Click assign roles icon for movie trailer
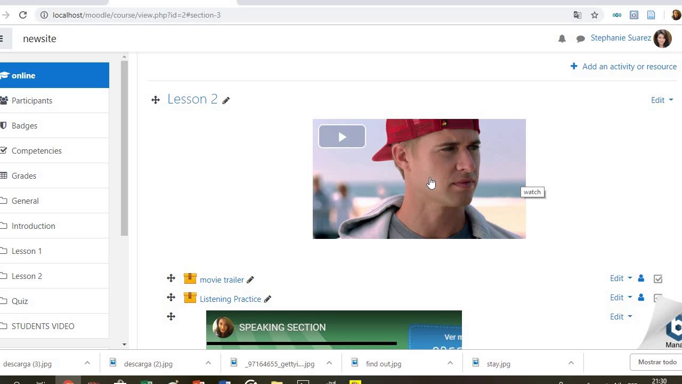The image size is (682, 384). [x=641, y=278]
